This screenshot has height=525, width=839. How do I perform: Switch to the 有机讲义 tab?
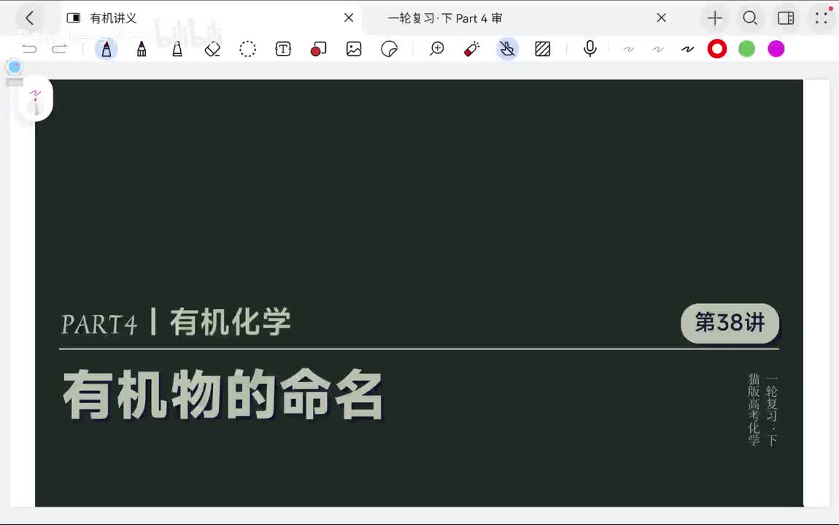pyautogui.click(x=114, y=18)
